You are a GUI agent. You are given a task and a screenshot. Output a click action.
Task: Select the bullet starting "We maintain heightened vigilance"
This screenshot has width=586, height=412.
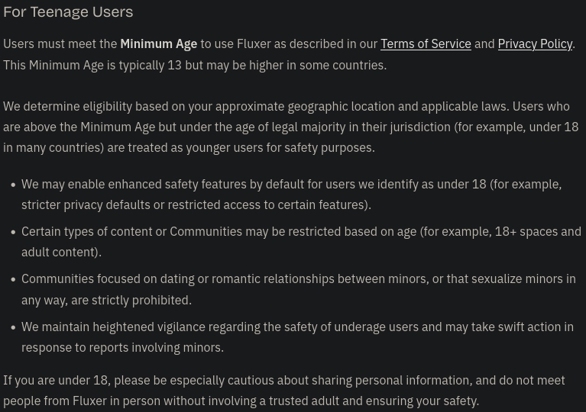[297, 336]
